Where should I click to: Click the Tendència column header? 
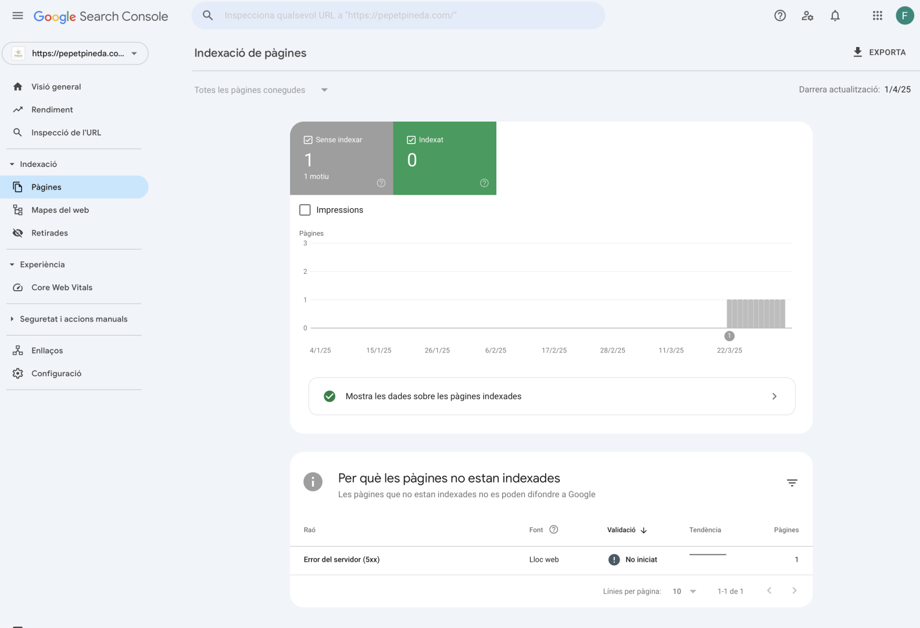point(705,530)
